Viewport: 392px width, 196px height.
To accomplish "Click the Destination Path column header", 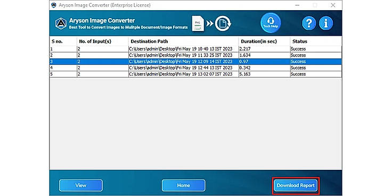I will click(184, 41).
